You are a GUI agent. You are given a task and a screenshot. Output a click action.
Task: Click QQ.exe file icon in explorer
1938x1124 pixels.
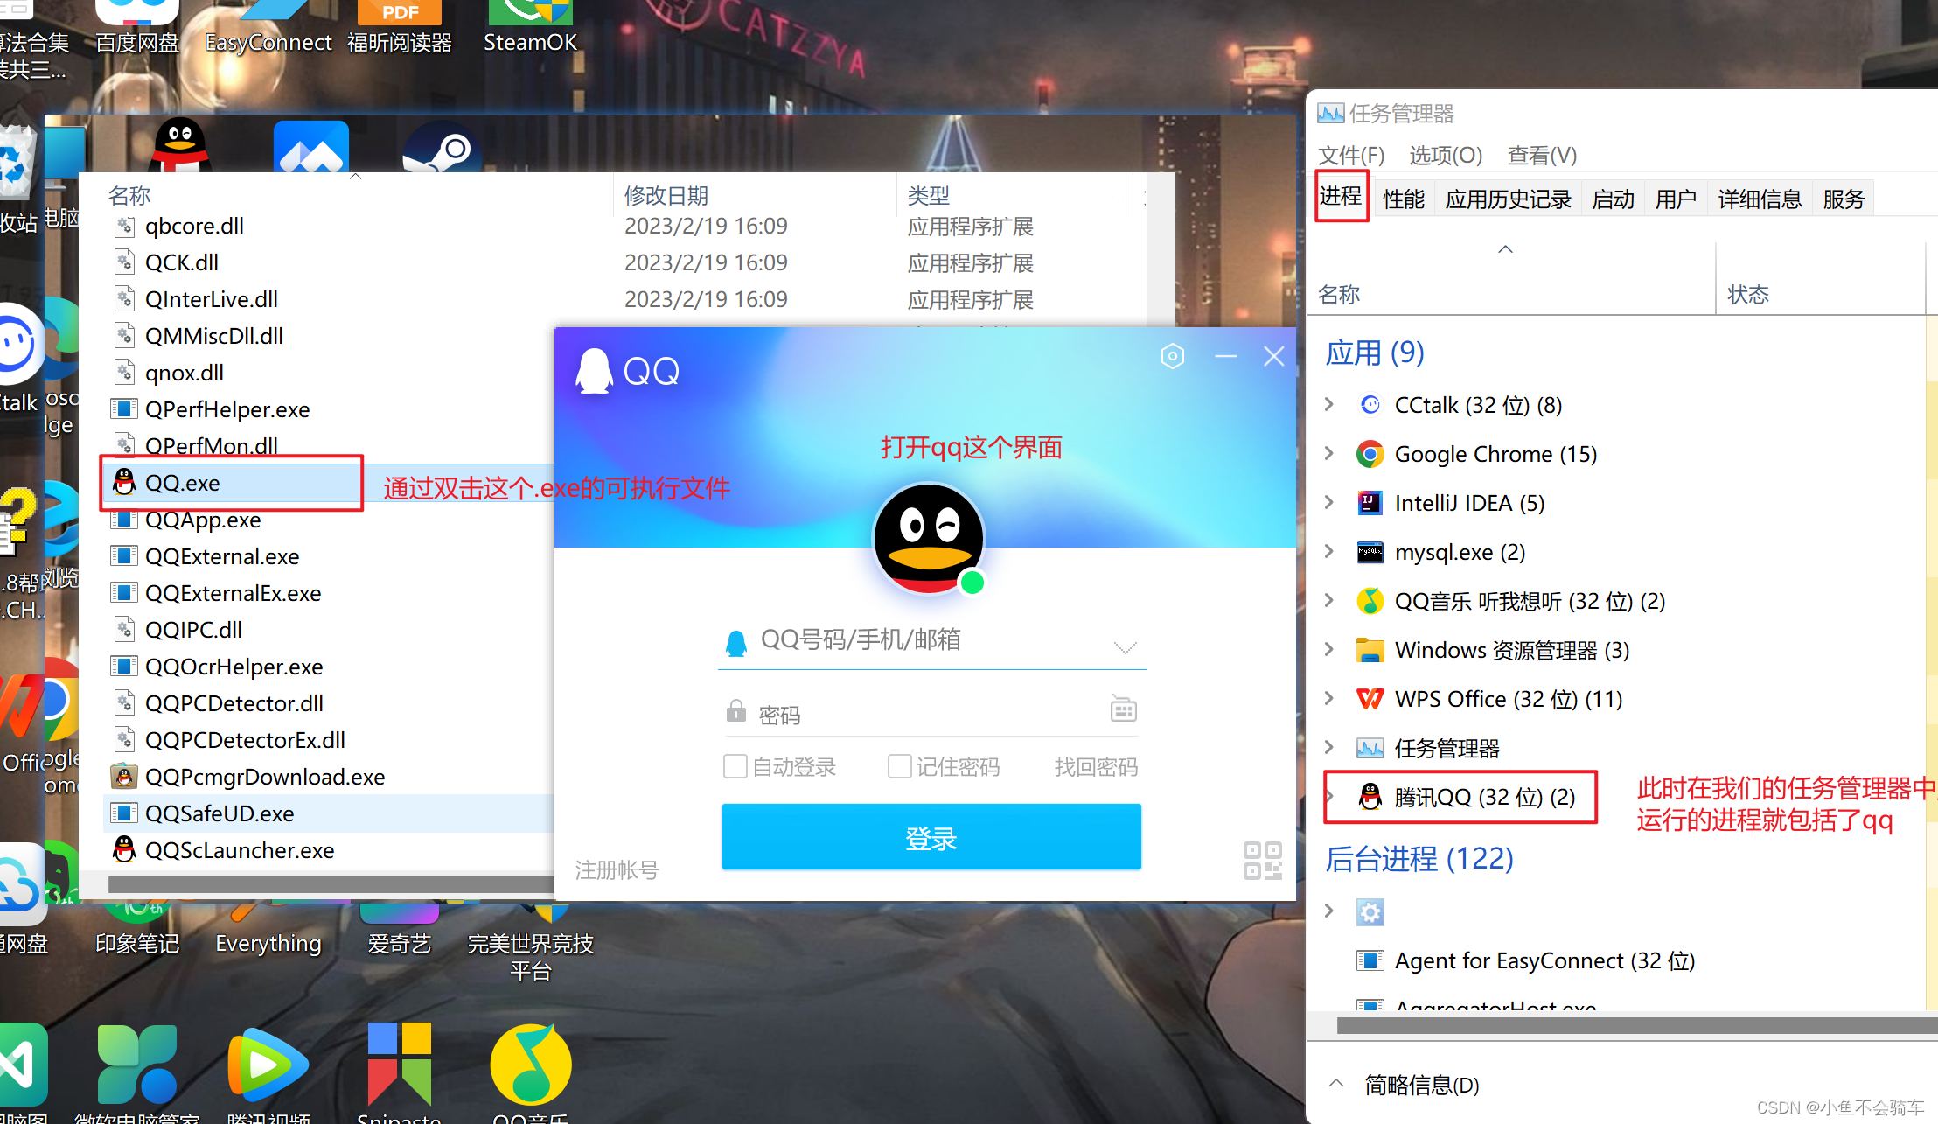pos(125,483)
